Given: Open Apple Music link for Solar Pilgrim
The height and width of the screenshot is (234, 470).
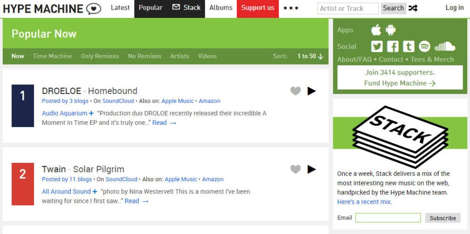Looking at the screenshot, I should (181, 179).
